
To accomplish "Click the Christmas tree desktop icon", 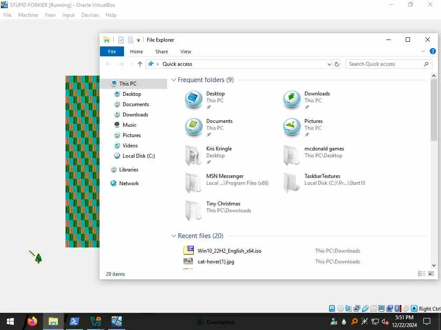I will (x=38, y=258).
